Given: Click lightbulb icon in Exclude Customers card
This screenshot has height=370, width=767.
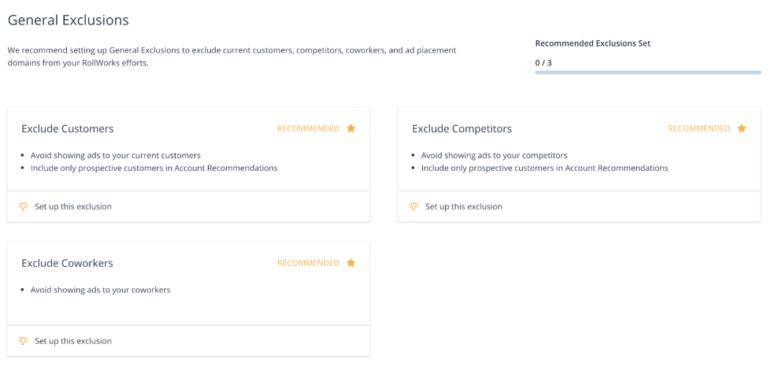Looking at the screenshot, I should click(23, 206).
